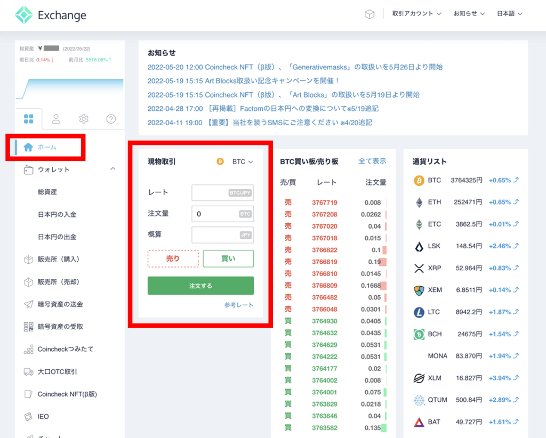Screen dimensions: 546x438
Task: Click the XEM coin icon
Action: coord(419,290)
